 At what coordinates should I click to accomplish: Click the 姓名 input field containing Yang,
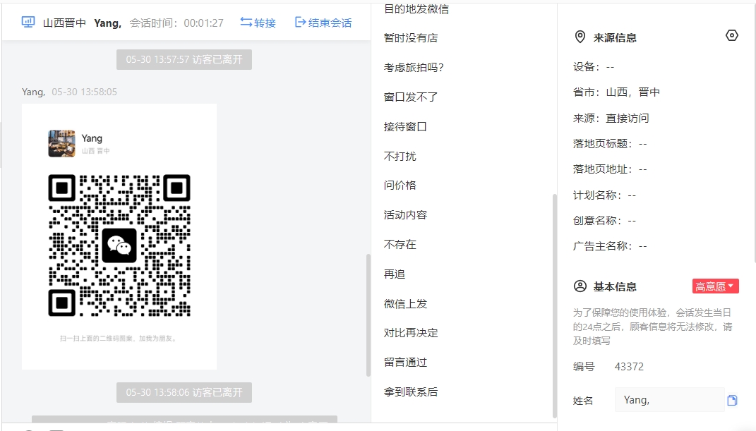670,400
